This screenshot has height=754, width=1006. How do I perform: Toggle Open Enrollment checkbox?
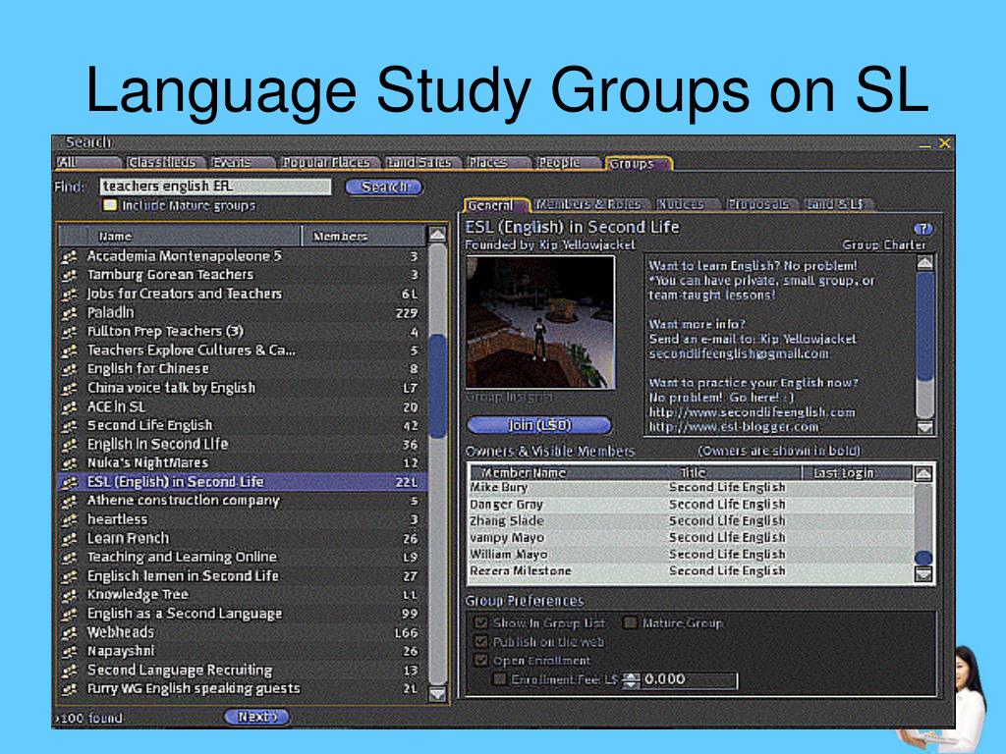pyautogui.click(x=480, y=660)
